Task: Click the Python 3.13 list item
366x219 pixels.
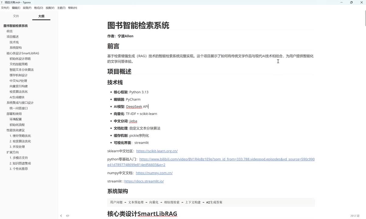Action: tap(131, 92)
